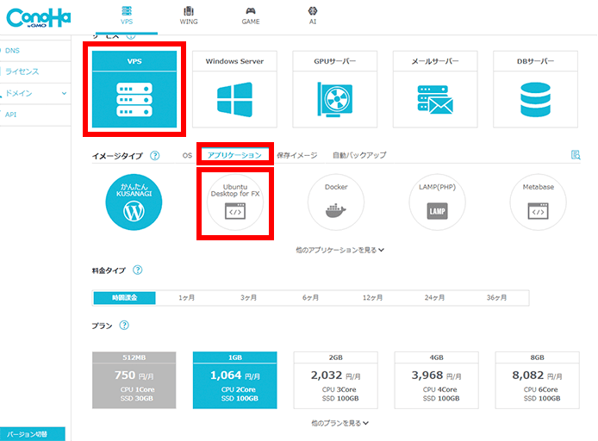Open the AI top navigation tab
Image resolution: width=598 pixels, height=441 pixels.
tap(312, 16)
